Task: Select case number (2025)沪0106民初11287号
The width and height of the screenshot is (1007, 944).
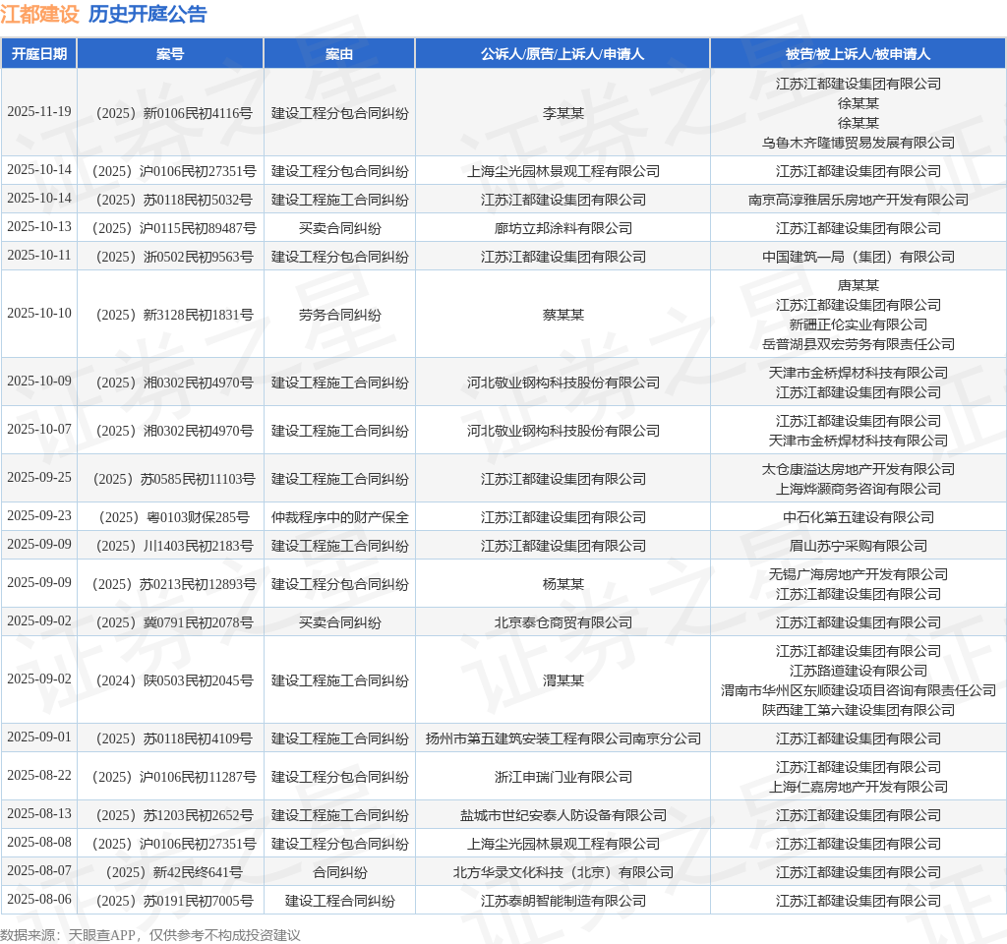Action: [174, 777]
